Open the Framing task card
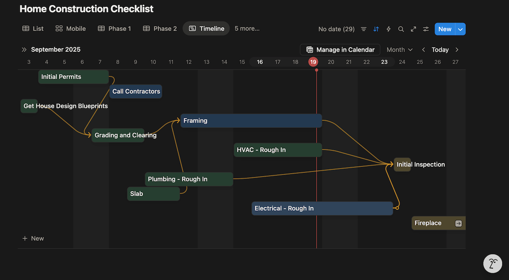The width and height of the screenshot is (509, 280). coord(251,121)
